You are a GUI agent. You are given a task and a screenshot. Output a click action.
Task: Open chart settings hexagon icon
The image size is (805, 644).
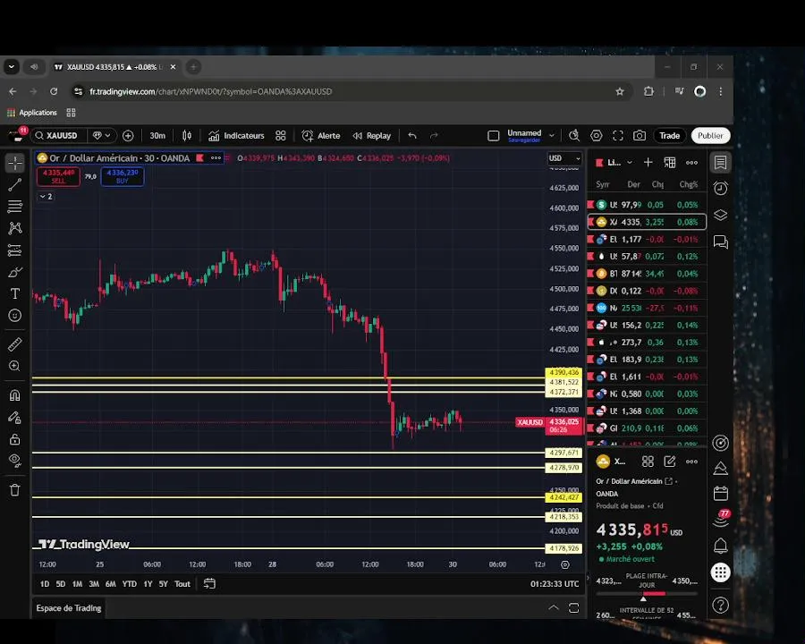(596, 136)
